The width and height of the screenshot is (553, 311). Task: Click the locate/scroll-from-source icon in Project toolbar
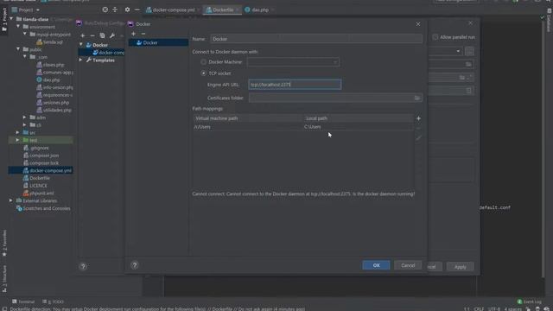click(105, 10)
